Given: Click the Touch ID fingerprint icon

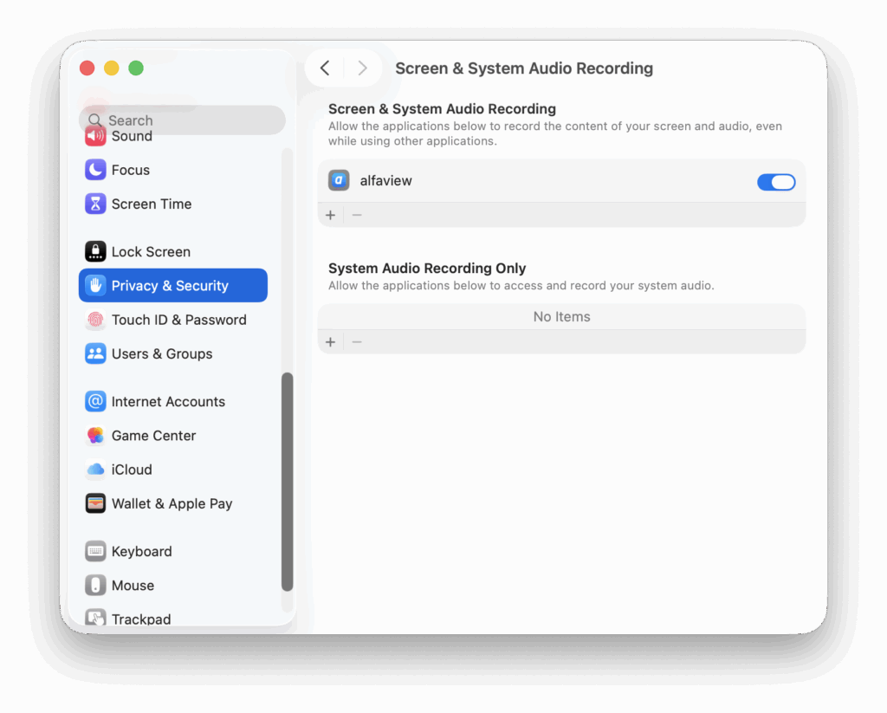Looking at the screenshot, I should (x=95, y=320).
